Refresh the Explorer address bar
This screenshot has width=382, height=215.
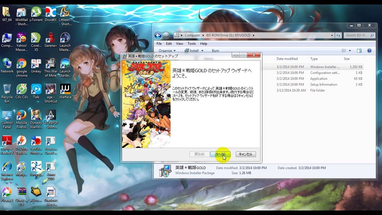point(338,35)
